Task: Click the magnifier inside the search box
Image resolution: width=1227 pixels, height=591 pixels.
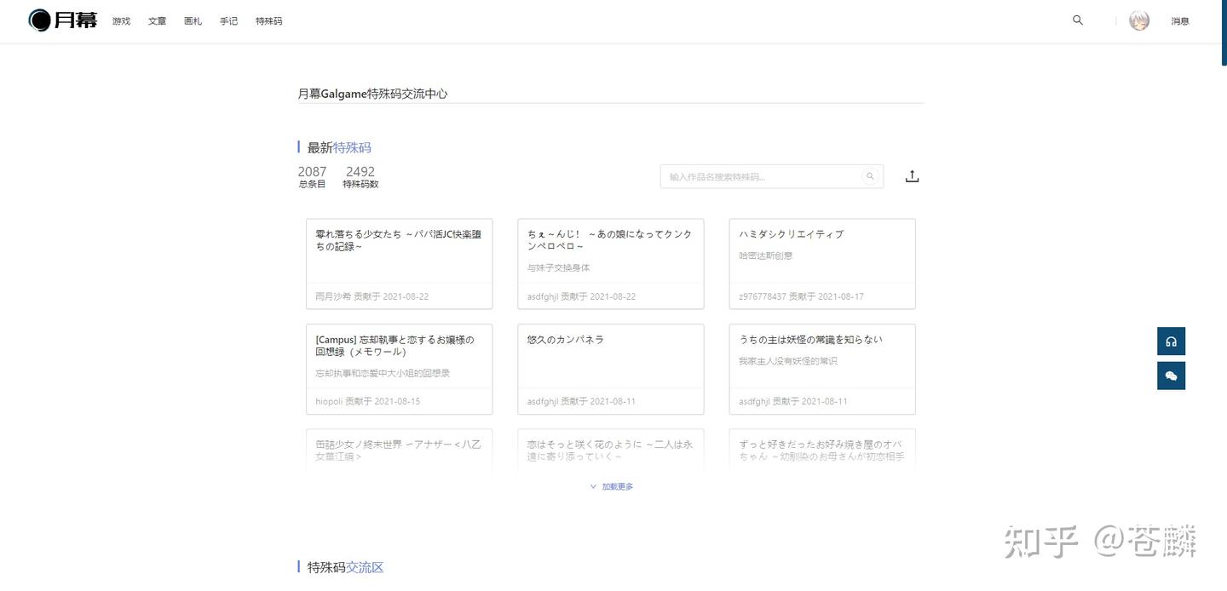Action: pyautogui.click(x=870, y=176)
